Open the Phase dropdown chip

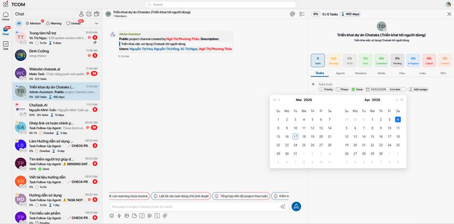(x=342, y=89)
